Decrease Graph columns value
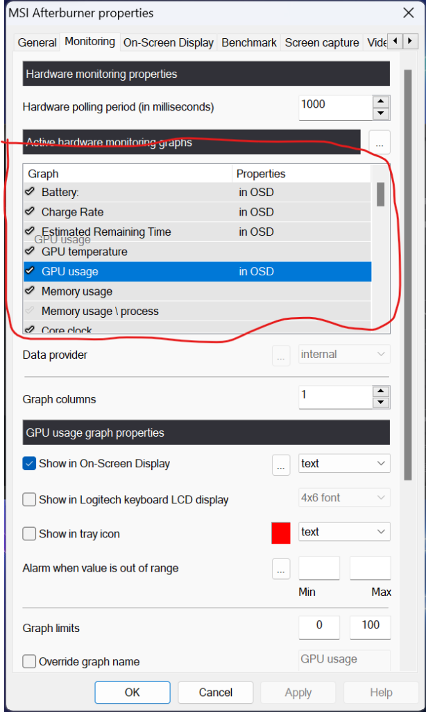The width and height of the screenshot is (426, 712). pyautogui.click(x=381, y=403)
